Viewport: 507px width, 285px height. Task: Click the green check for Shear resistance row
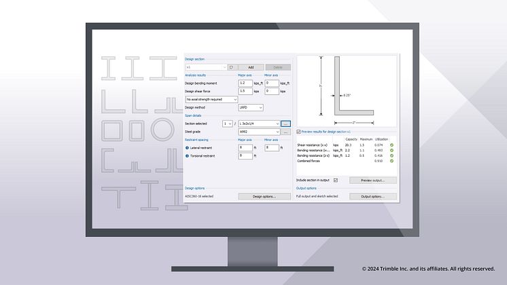click(x=391, y=145)
